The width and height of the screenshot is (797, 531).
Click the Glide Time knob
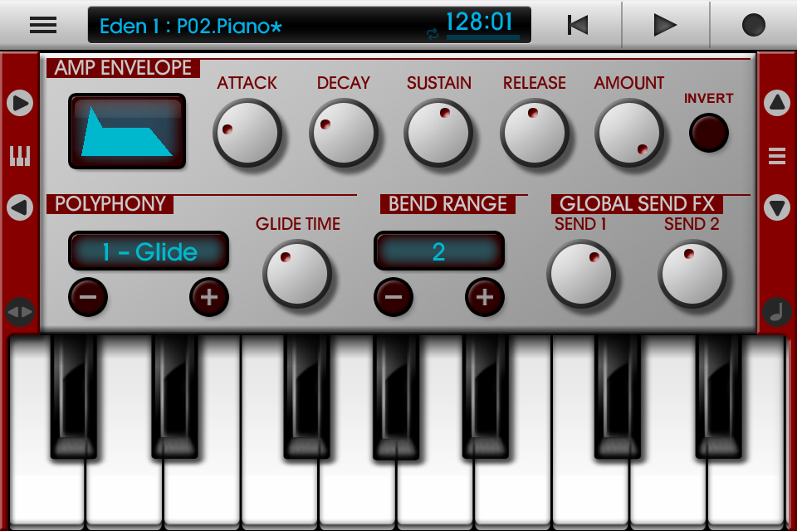297,274
